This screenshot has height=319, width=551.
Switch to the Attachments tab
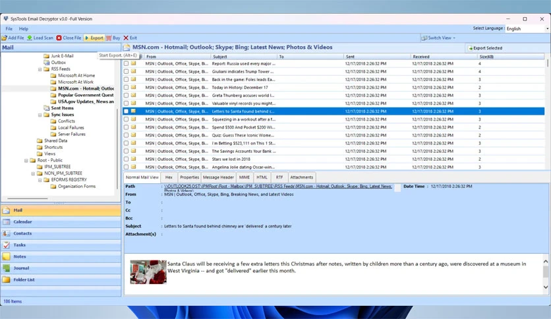[x=301, y=177]
